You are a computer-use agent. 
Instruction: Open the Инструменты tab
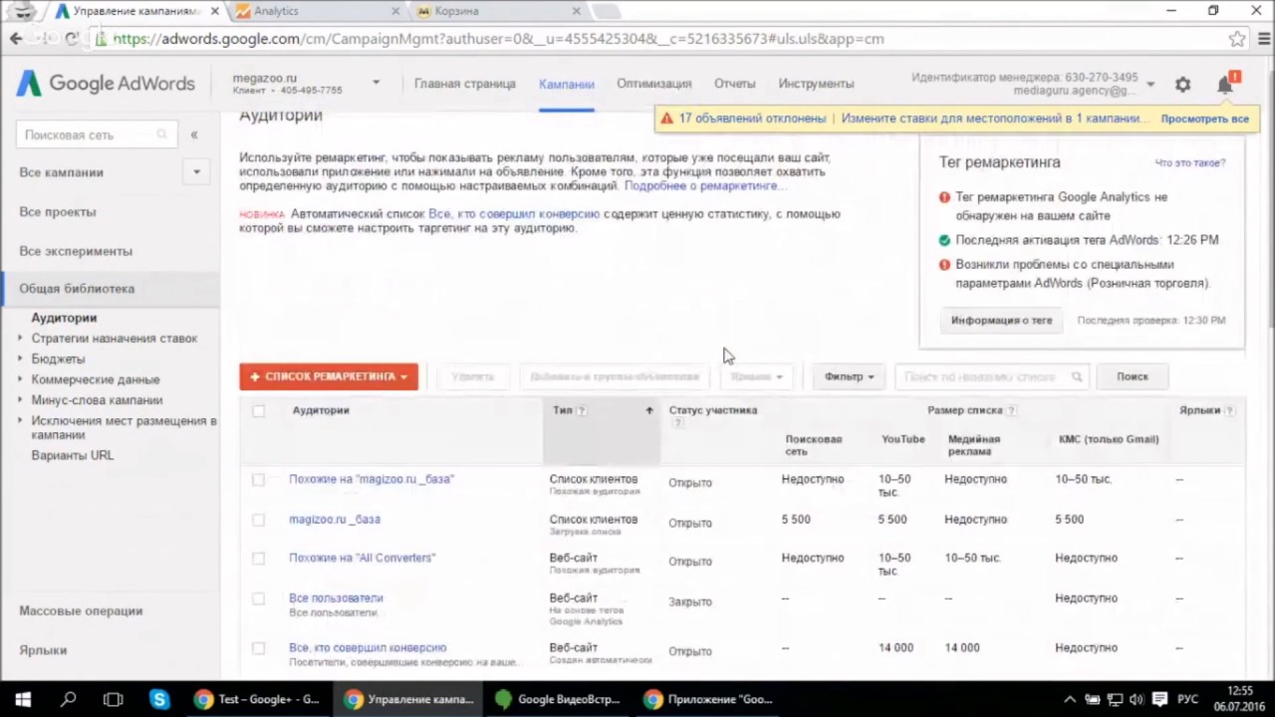click(x=816, y=84)
